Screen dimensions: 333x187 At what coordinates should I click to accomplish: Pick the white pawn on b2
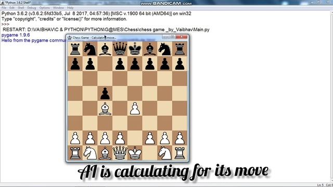[90, 138]
